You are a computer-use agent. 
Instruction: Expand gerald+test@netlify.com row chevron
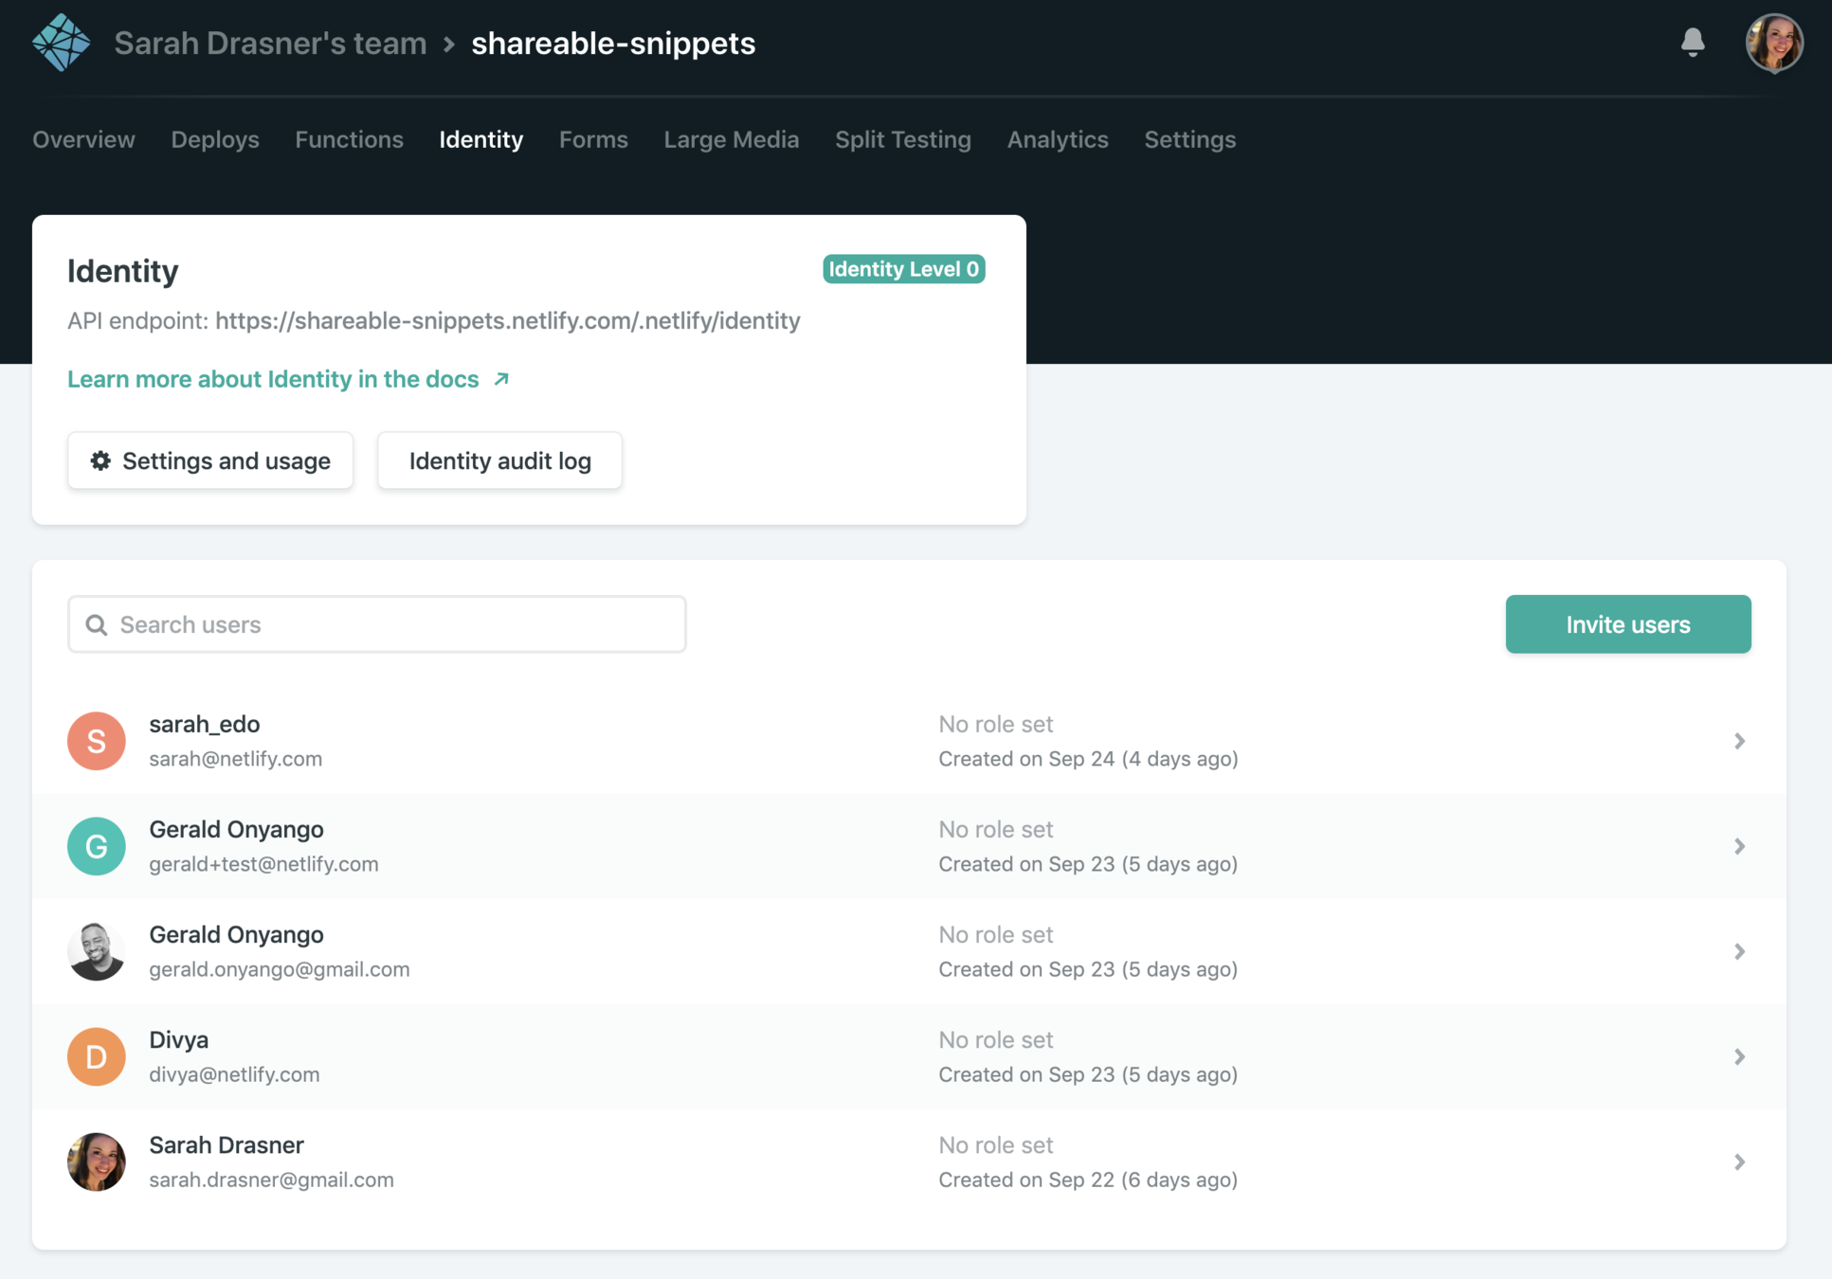pyautogui.click(x=1739, y=846)
